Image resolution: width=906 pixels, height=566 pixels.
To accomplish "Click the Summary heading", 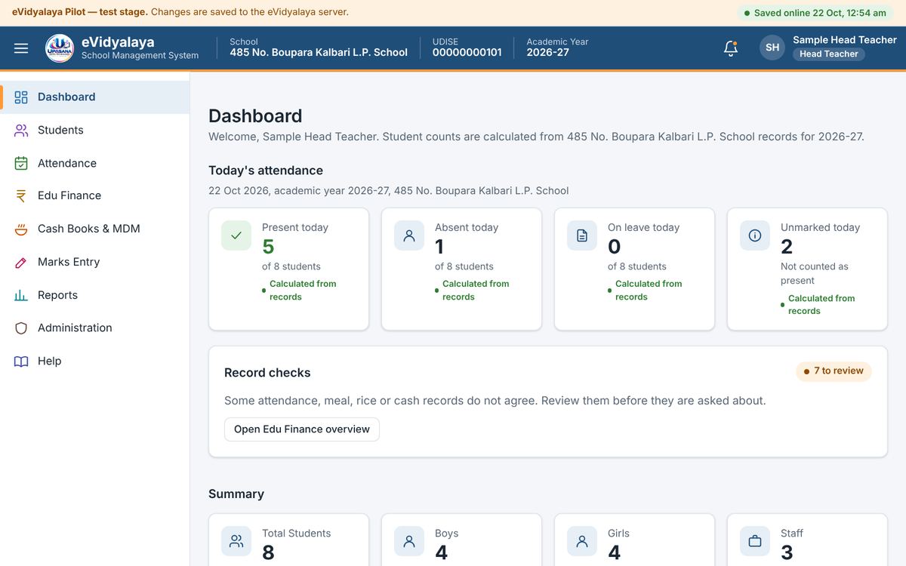I will coord(236,494).
